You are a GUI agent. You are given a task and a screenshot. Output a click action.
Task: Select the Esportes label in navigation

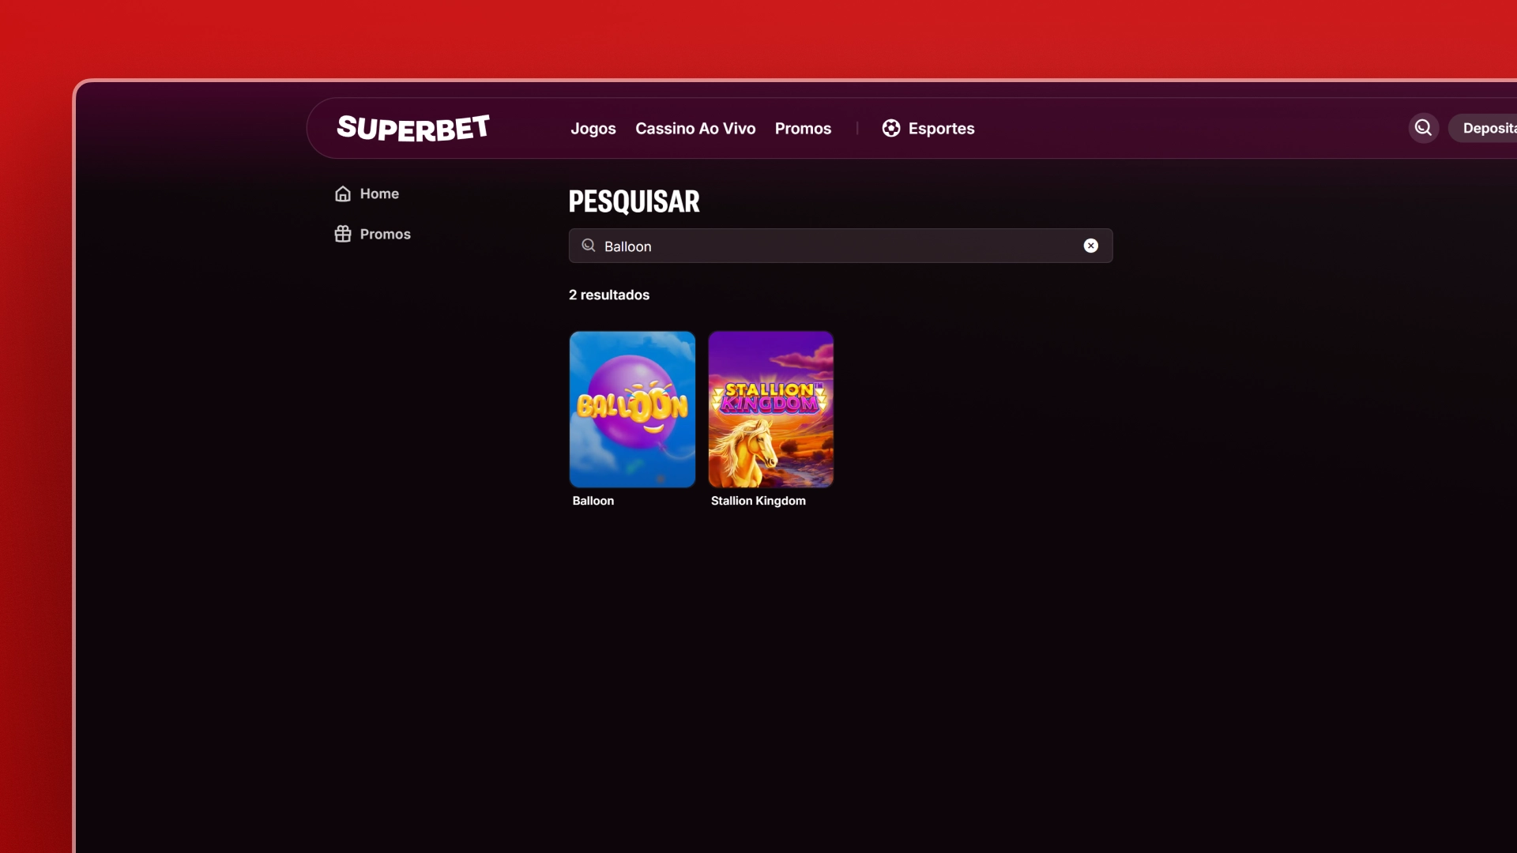(941, 128)
